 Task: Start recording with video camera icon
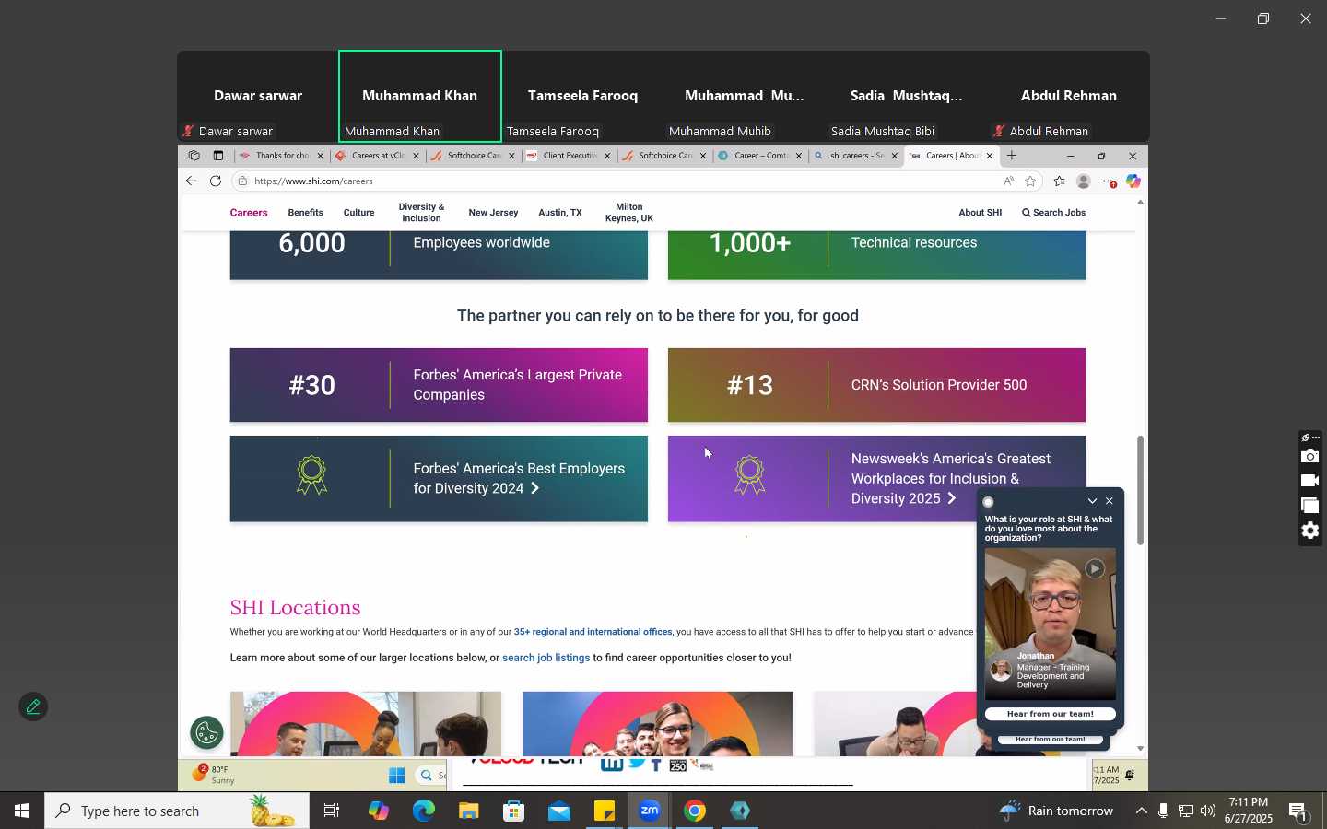[1309, 481]
